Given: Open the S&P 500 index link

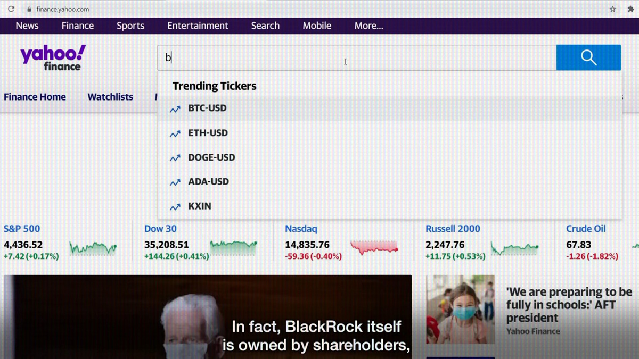Looking at the screenshot, I should (22, 229).
